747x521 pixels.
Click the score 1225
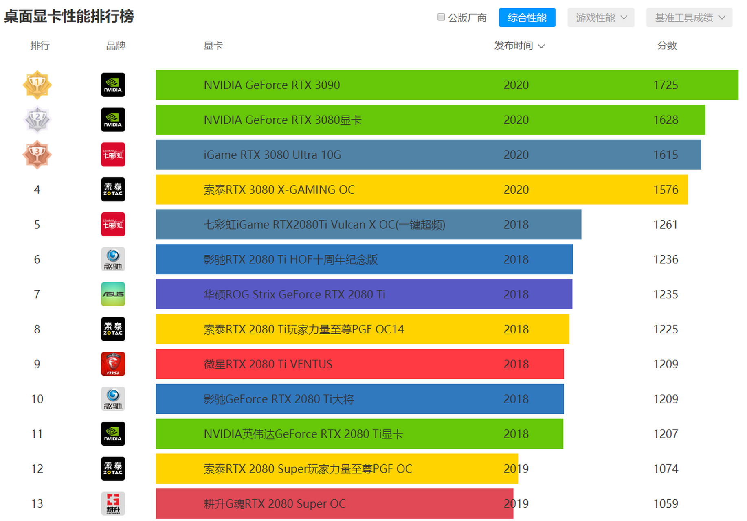pyautogui.click(x=666, y=329)
